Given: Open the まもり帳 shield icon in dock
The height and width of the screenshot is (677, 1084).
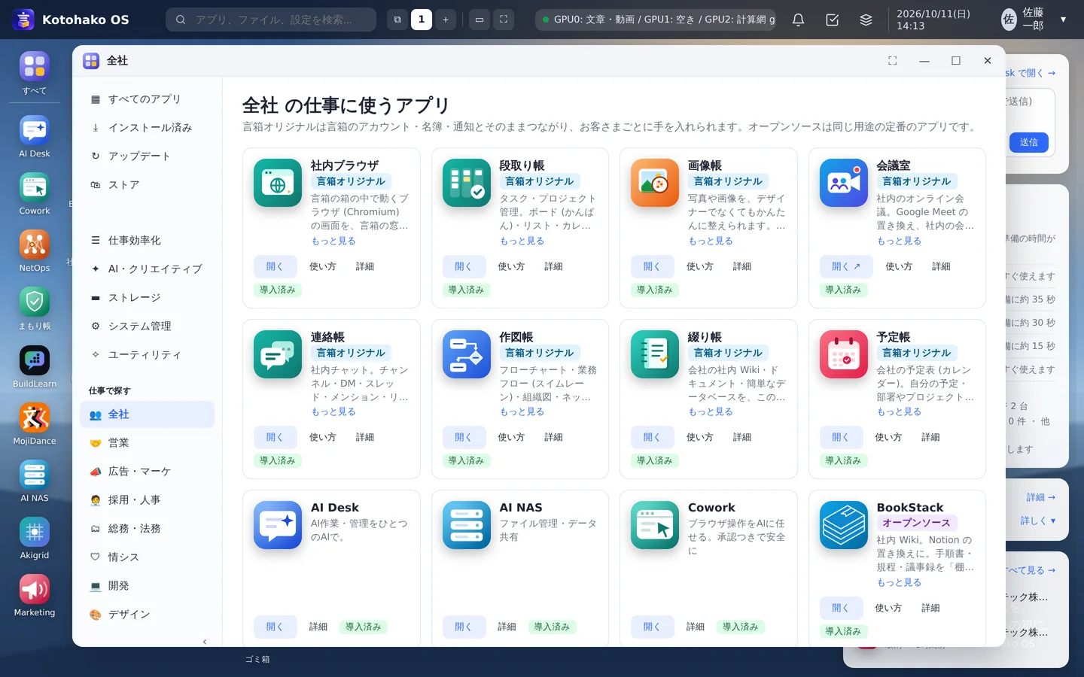Looking at the screenshot, I should click(x=35, y=302).
